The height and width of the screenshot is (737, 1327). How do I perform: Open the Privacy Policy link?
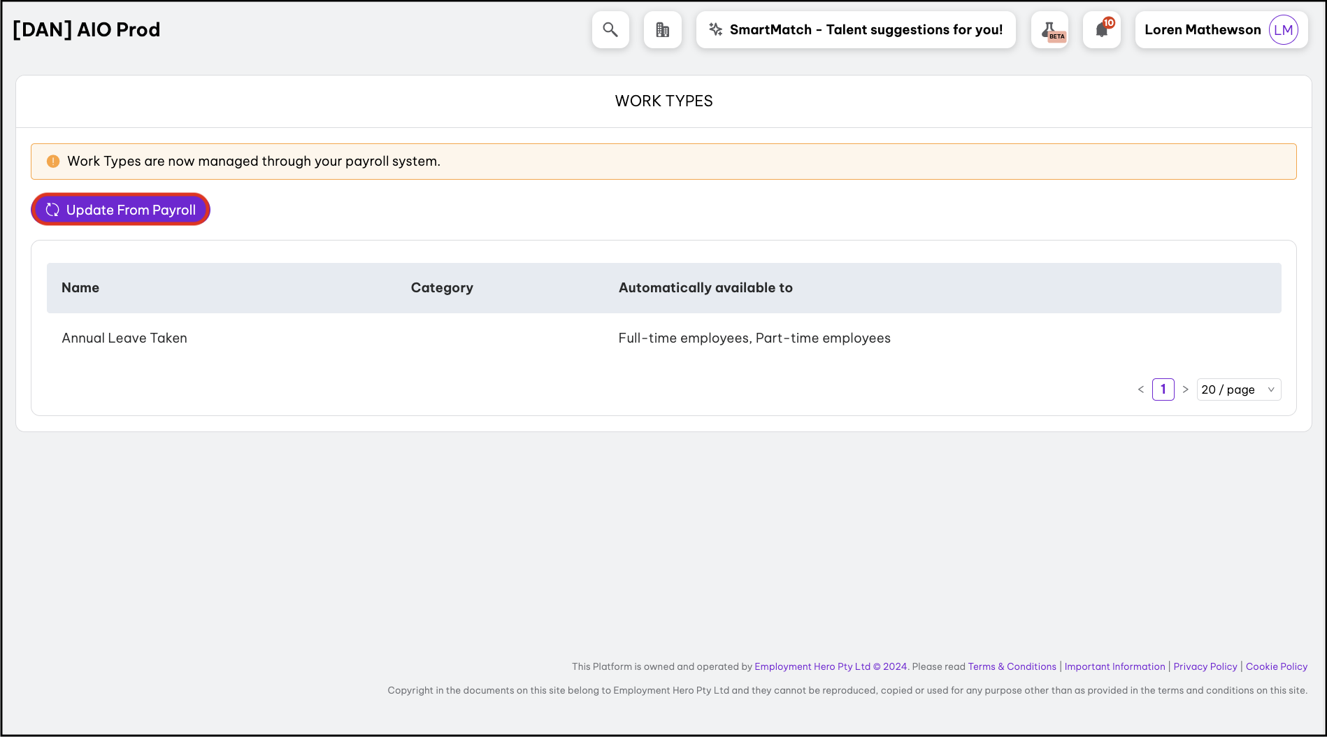pos(1205,666)
